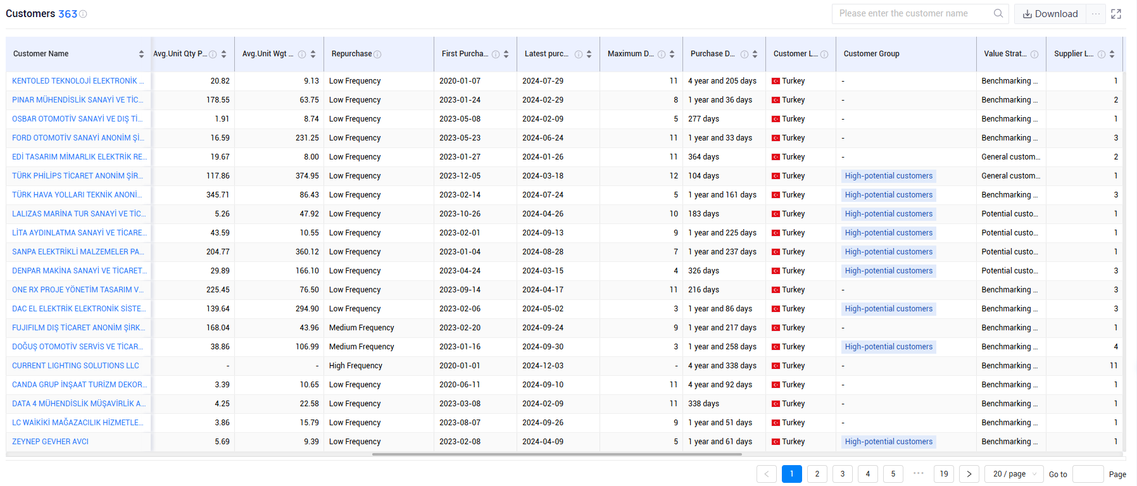Click the Download button

coord(1050,14)
